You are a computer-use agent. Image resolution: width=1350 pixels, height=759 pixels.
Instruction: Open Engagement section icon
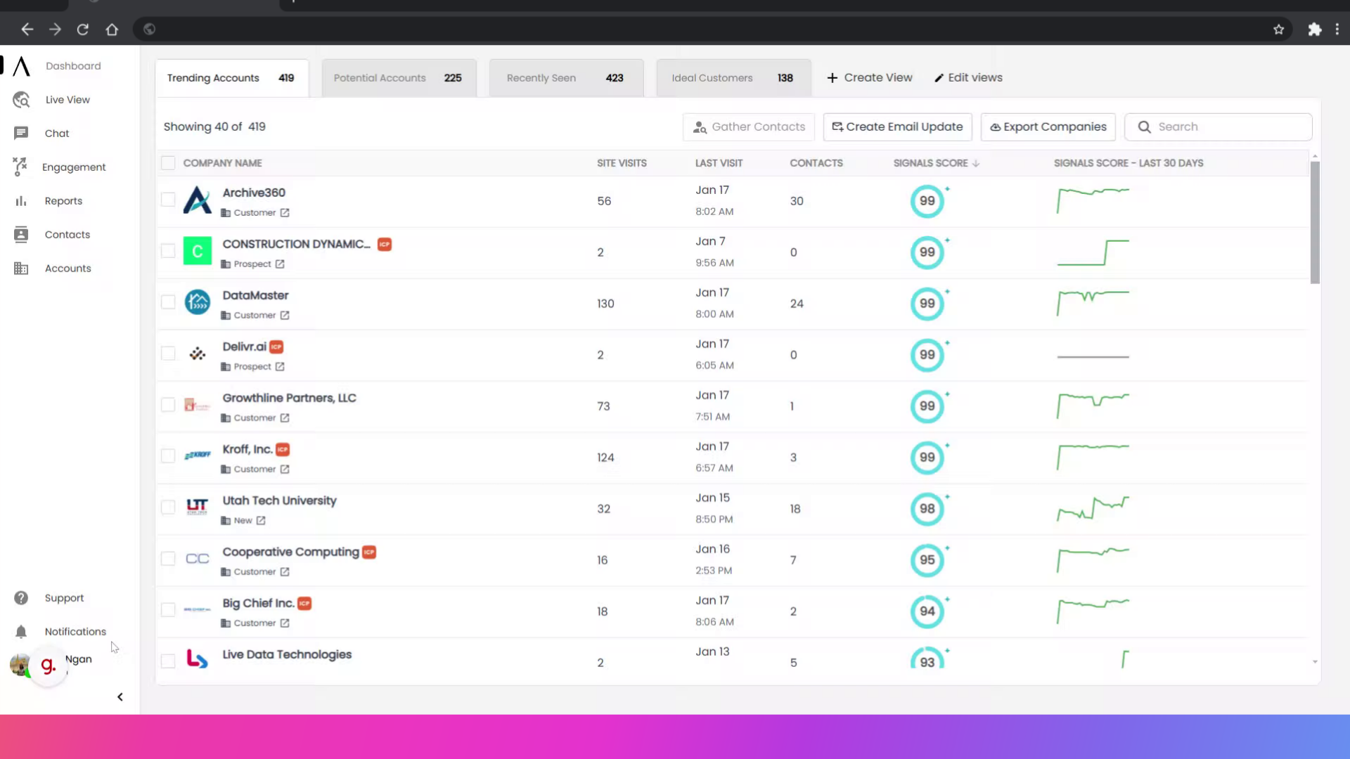(20, 167)
